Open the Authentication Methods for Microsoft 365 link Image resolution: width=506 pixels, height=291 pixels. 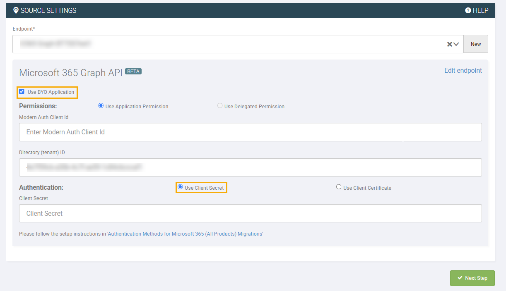pos(186,234)
